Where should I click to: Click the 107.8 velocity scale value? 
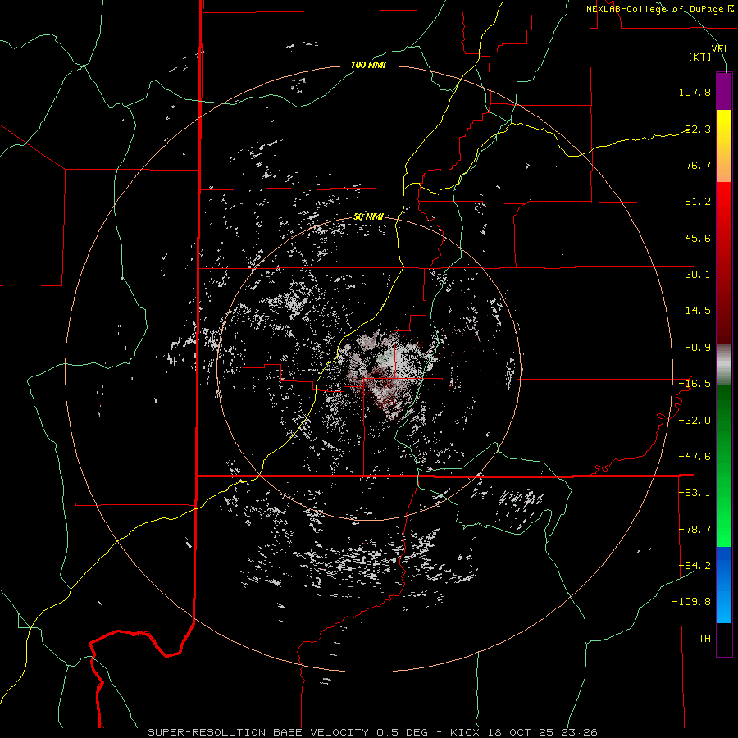coord(695,92)
